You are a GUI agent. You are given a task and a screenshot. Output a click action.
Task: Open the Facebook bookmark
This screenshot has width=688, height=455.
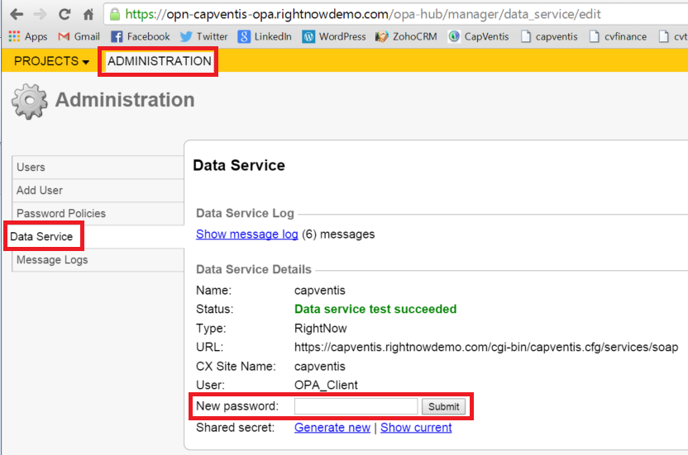[140, 36]
